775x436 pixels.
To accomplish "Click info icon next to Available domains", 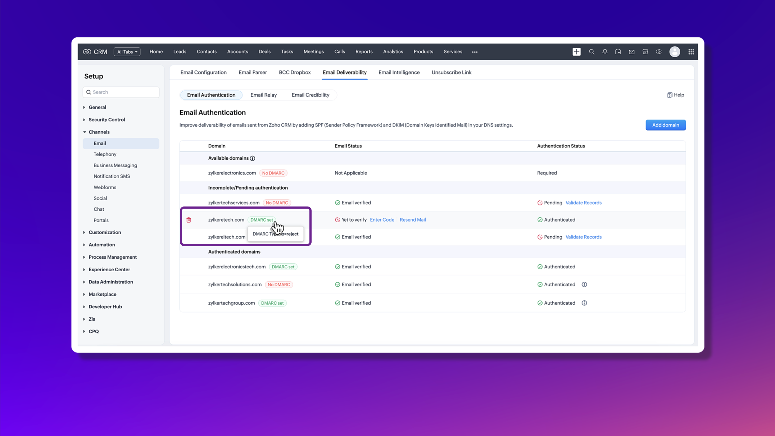I will [253, 158].
